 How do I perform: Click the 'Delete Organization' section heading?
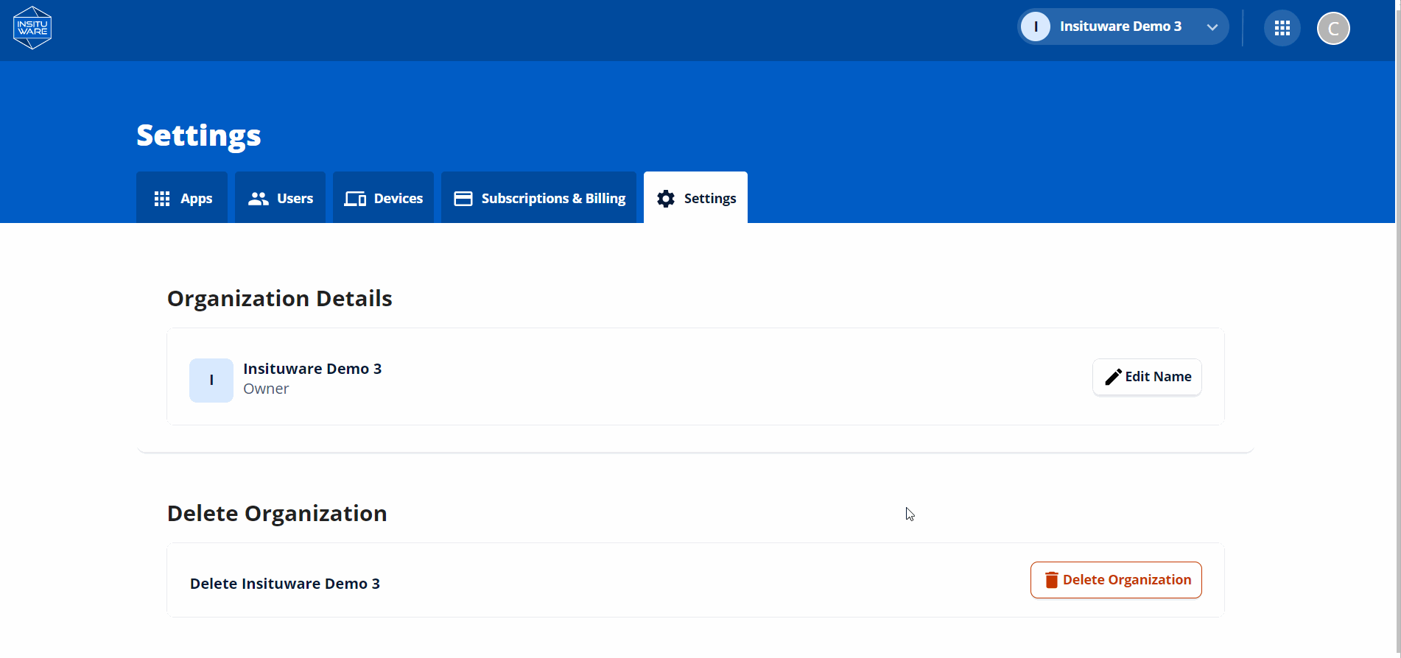(277, 513)
